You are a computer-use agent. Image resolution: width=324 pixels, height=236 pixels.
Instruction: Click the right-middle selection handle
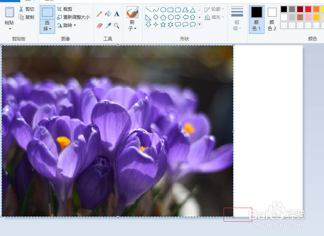coord(233,131)
